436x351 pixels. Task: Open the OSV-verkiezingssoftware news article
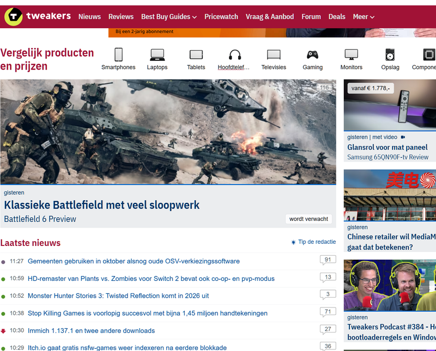pyautogui.click(x=134, y=261)
